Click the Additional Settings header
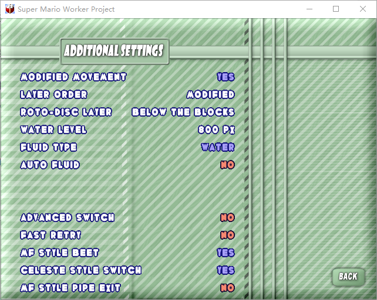 pos(115,51)
